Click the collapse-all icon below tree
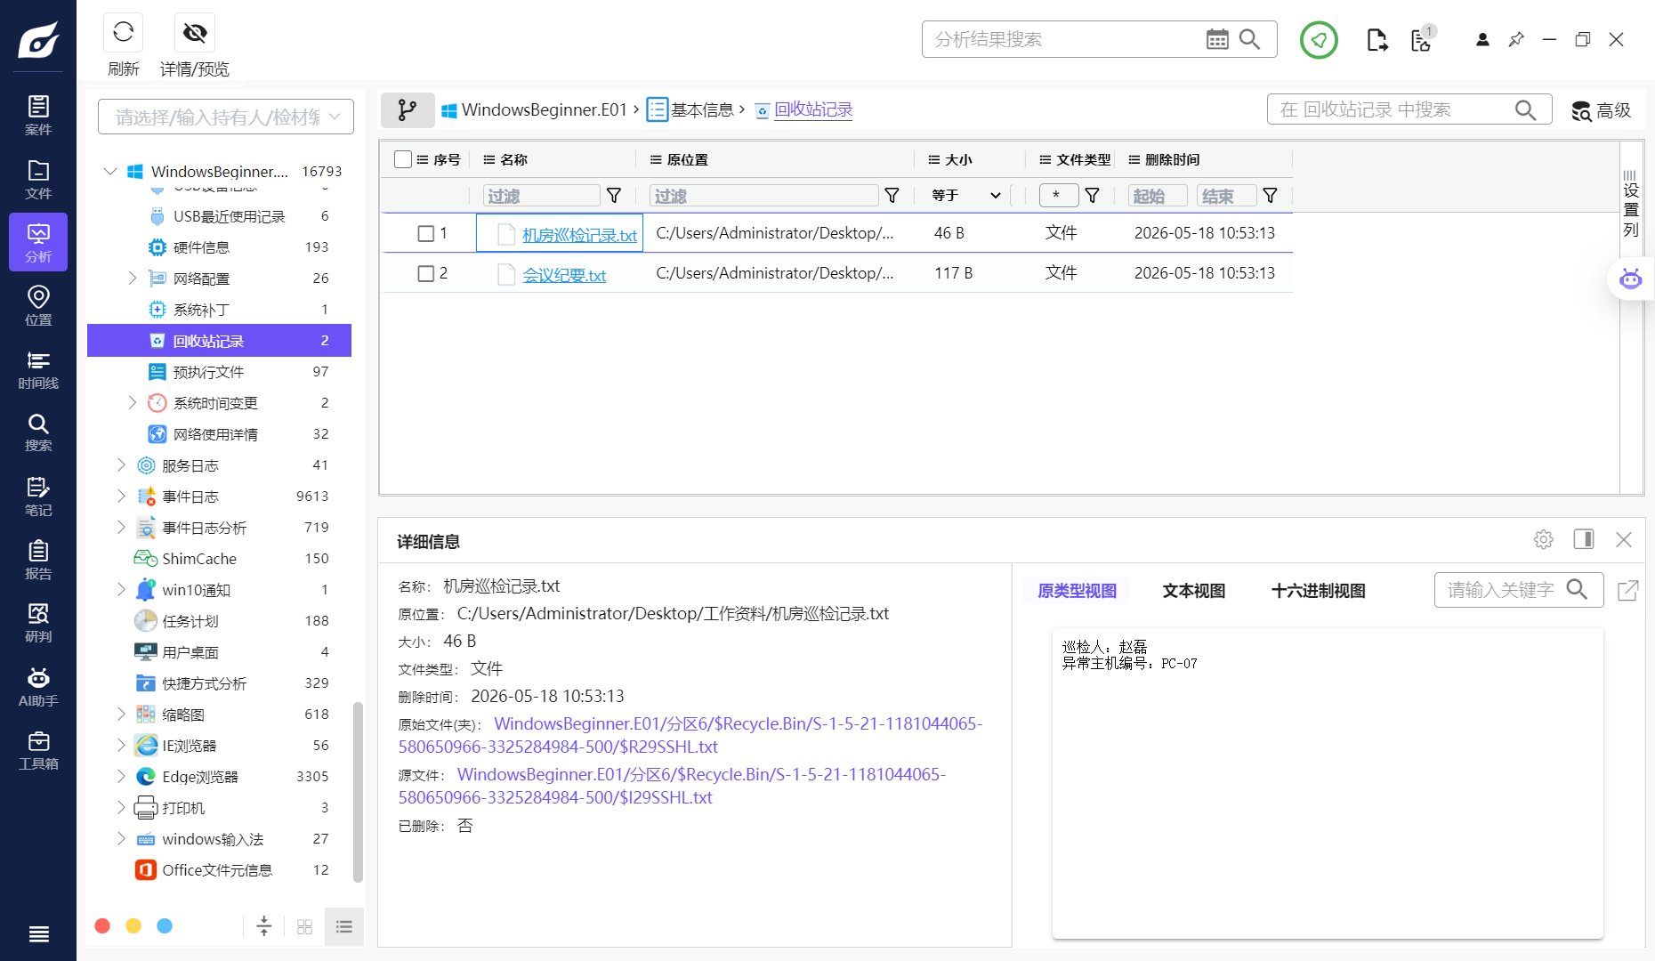The height and width of the screenshot is (961, 1655). pos(264,926)
